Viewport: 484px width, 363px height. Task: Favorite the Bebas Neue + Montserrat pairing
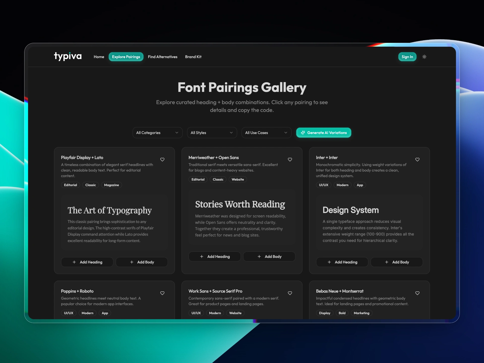point(417,293)
